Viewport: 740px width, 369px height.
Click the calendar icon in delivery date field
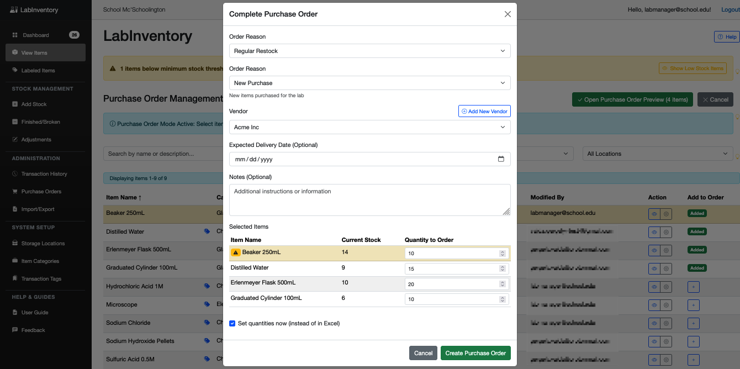[501, 159]
